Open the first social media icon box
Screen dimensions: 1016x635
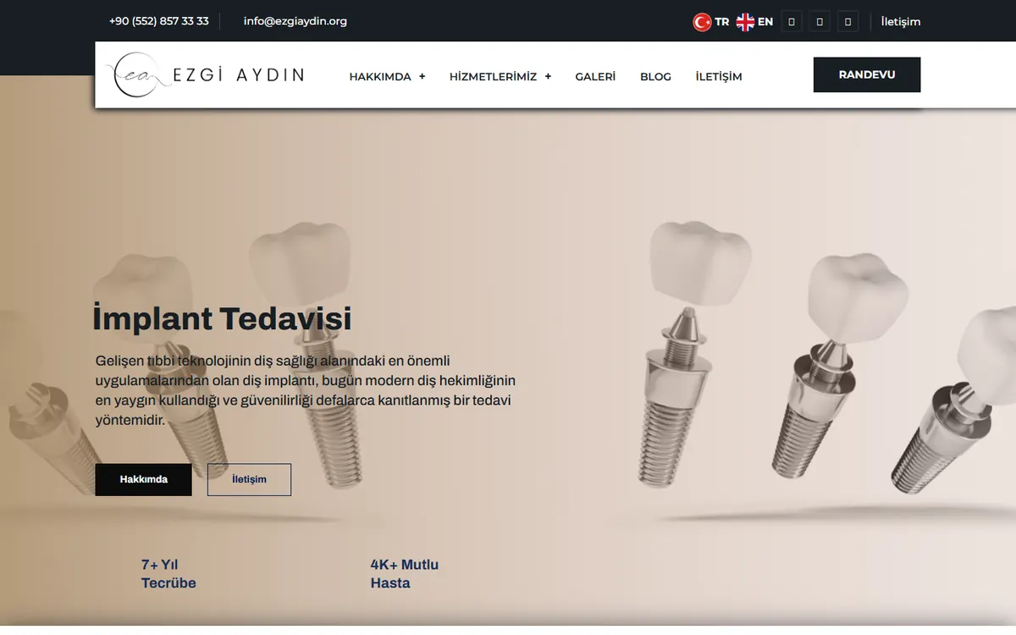[791, 22]
